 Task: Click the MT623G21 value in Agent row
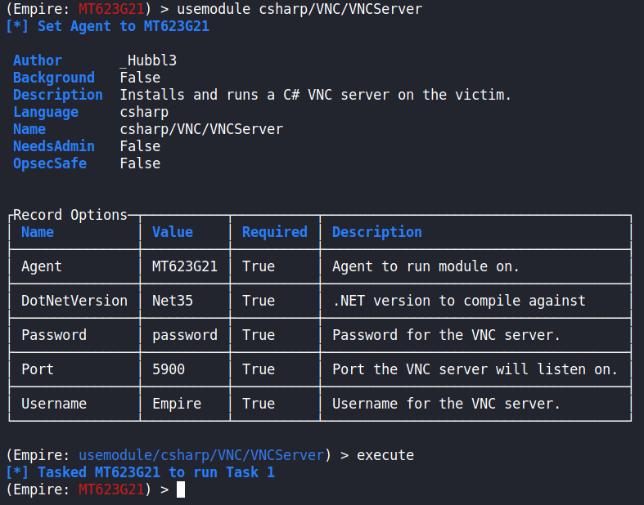[185, 266]
